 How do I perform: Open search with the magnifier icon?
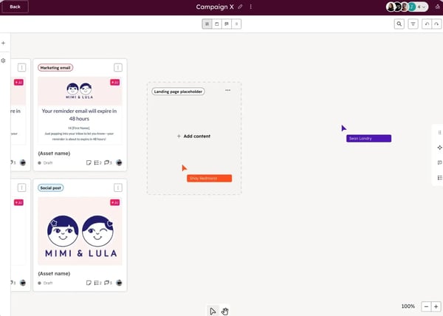pyautogui.click(x=399, y=24)
